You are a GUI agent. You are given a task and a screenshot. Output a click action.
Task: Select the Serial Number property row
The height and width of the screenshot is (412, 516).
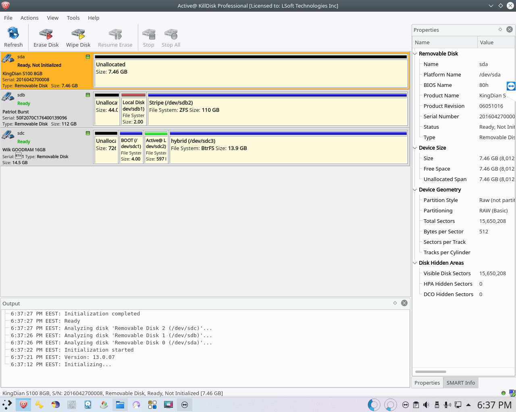(x=464, y=116)
